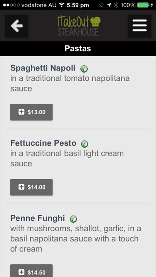Tap the back arrow icon
Screen dimensions: 156x277
17,26
